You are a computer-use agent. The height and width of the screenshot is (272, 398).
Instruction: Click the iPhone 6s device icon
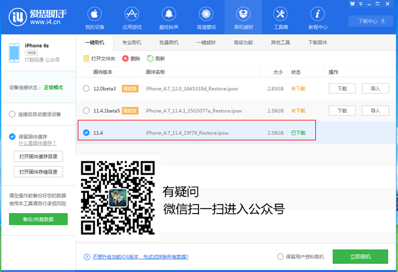pyautogui.click(x=14, y=53)
